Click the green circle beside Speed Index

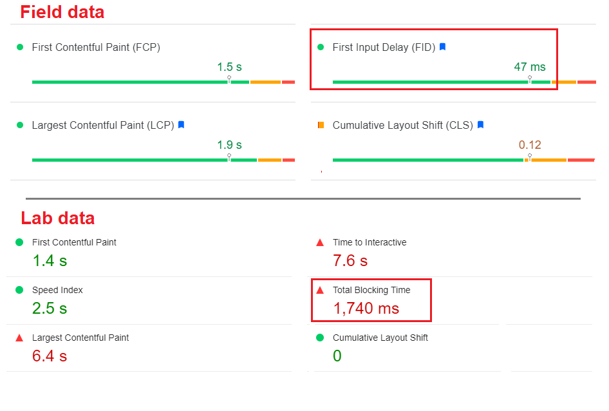pyautogui.click(x=19, y=290)
